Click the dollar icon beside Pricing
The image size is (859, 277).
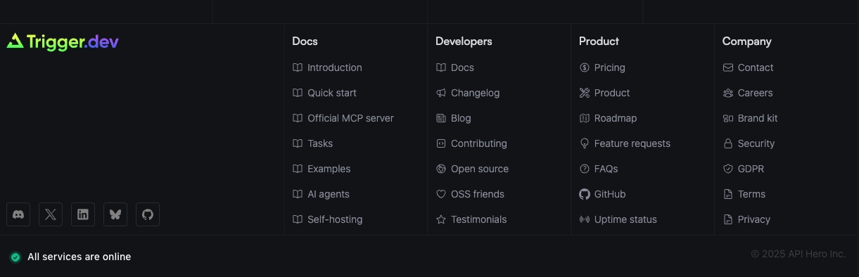[585, 67]
